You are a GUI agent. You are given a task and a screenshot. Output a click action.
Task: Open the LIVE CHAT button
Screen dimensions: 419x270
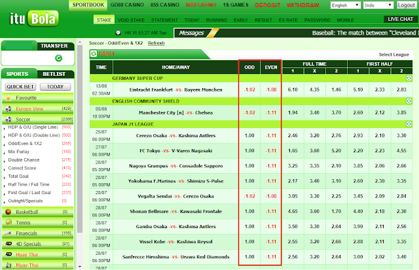(x=400, y=19)
